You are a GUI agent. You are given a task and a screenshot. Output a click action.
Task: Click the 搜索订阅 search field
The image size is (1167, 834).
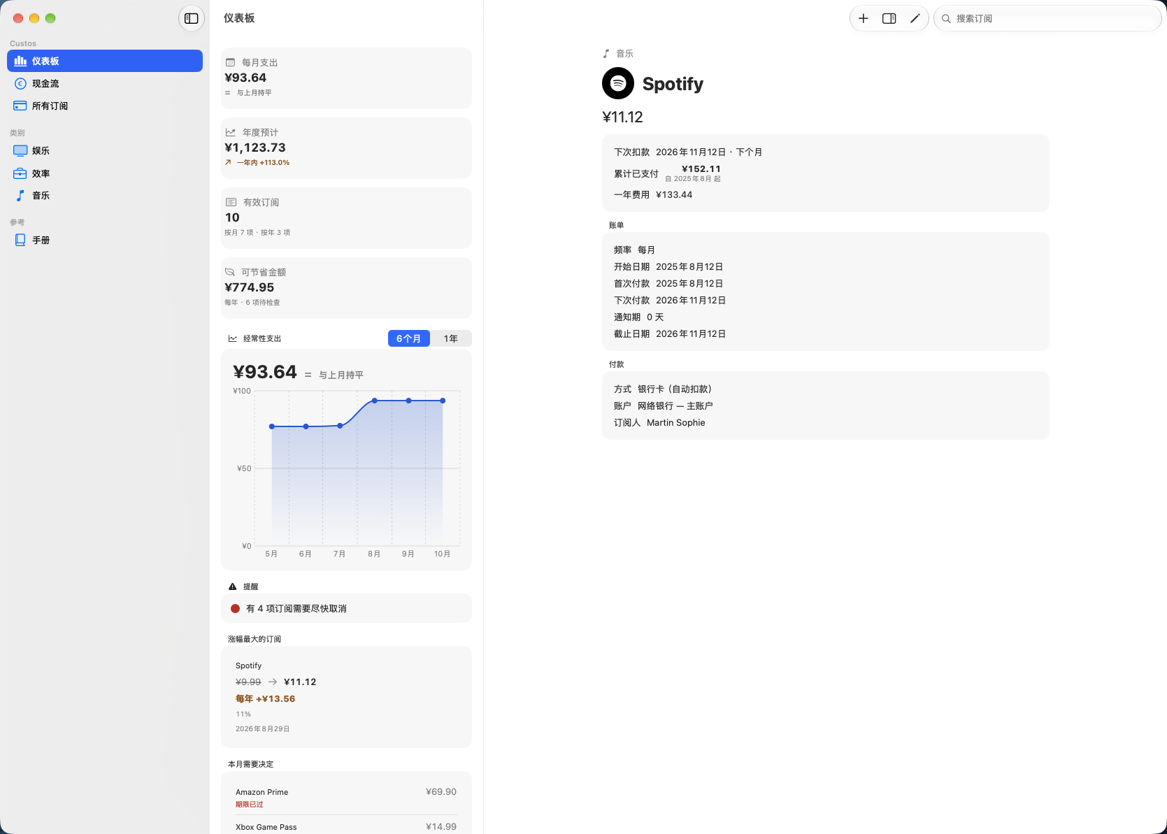point(1047,19)
